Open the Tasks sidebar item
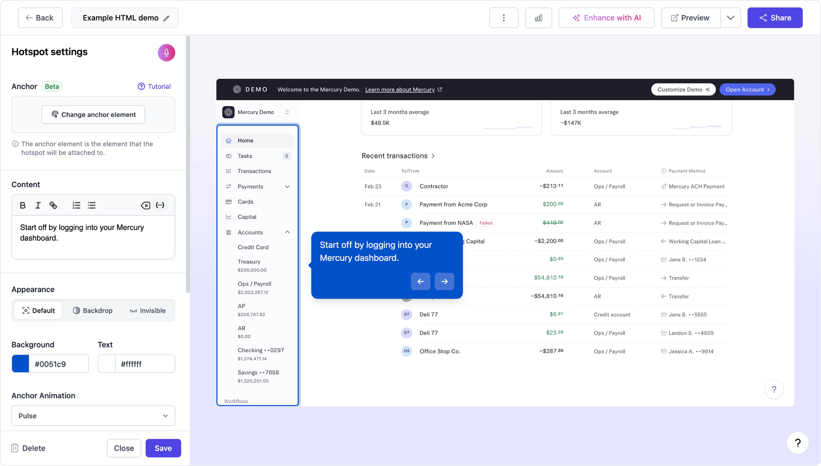Viewport: 821px width, 466px height. click(257, 156)
